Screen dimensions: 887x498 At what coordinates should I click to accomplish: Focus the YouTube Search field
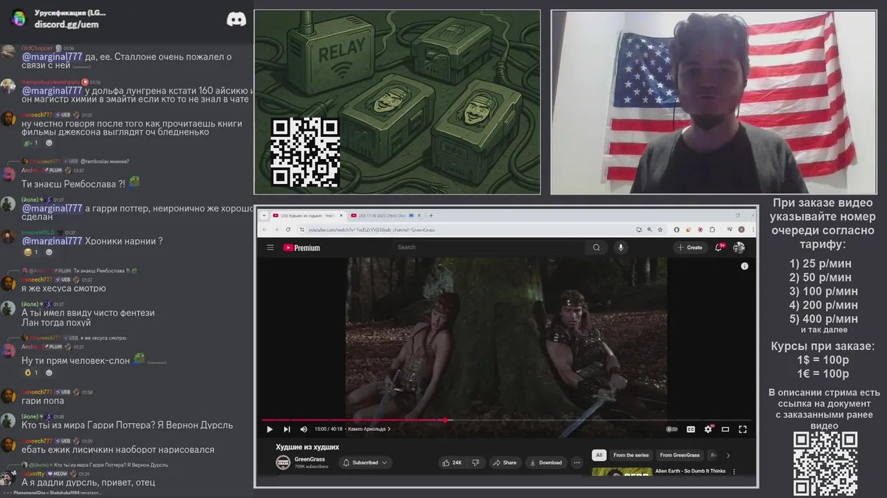491,247
